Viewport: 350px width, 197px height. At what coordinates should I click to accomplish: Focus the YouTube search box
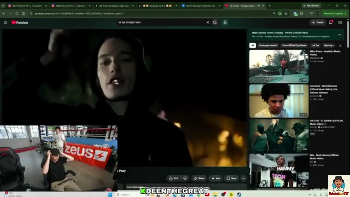pos(161,22)
